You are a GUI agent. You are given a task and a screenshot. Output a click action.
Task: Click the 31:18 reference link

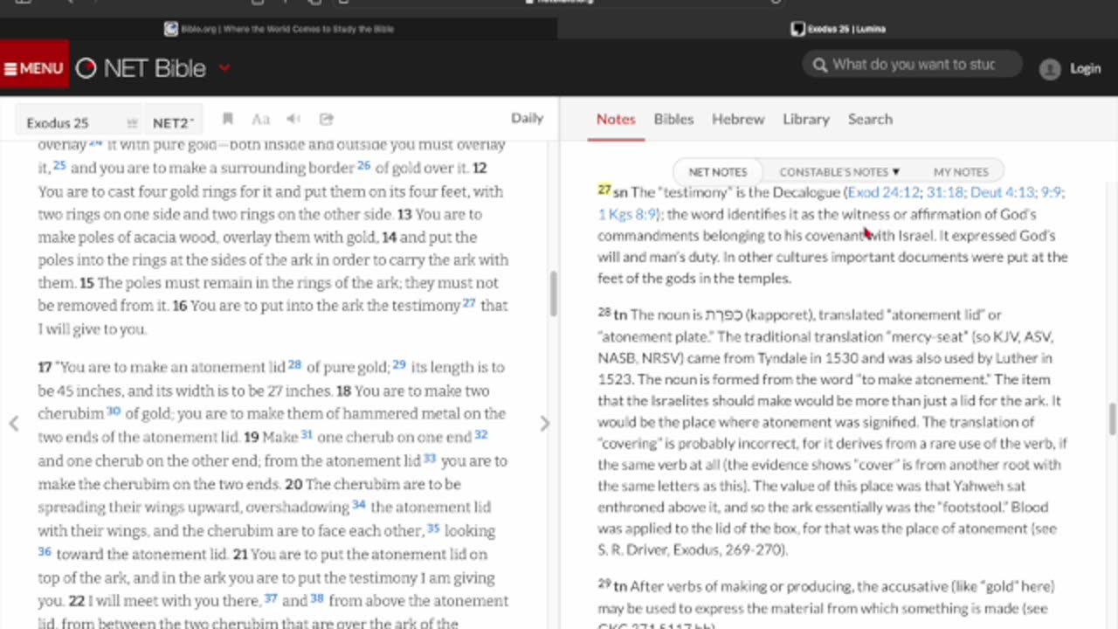coord(943,192)
